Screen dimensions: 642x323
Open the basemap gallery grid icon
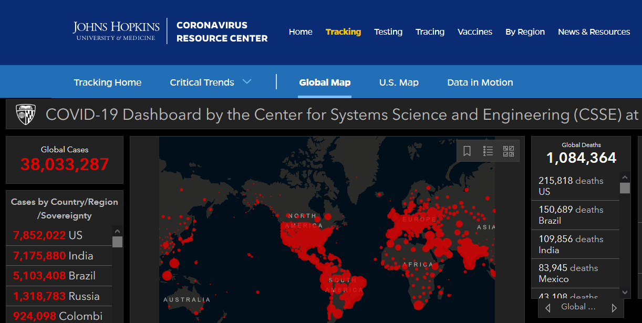508,151
